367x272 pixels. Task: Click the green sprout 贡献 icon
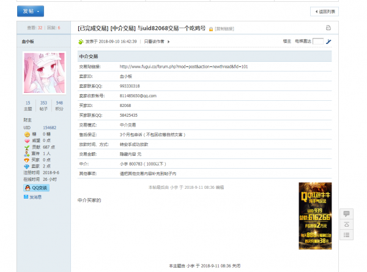[x=27, y=147]
